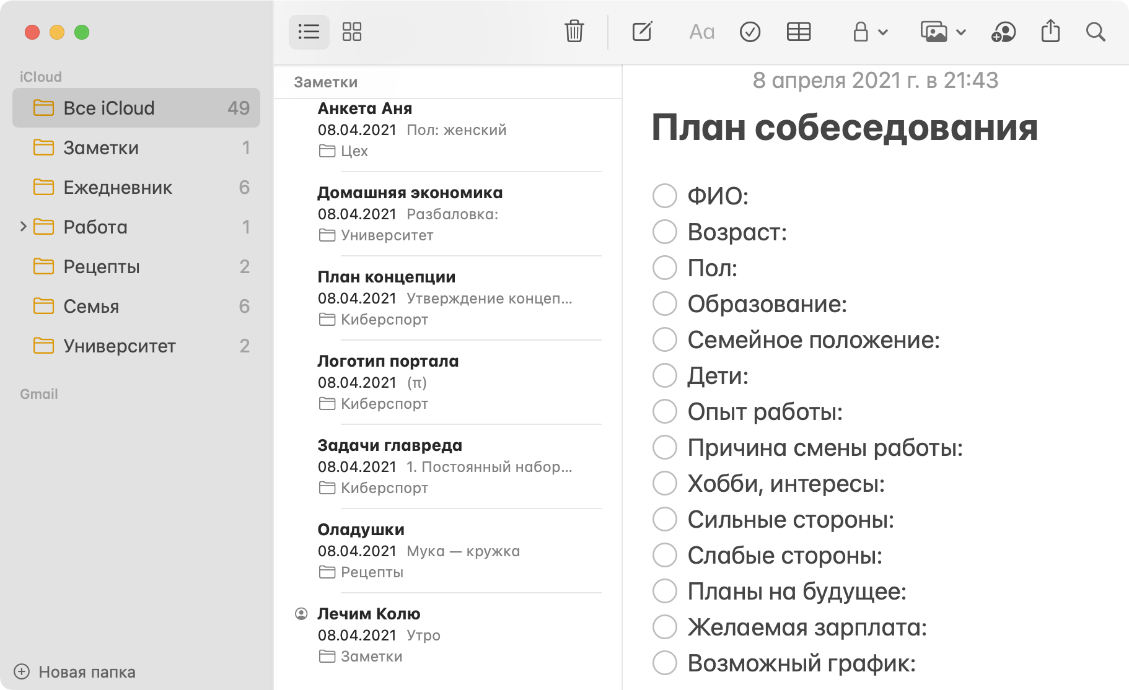Click Новая папка button
1129x690 pixels.
tap(75, 672)
